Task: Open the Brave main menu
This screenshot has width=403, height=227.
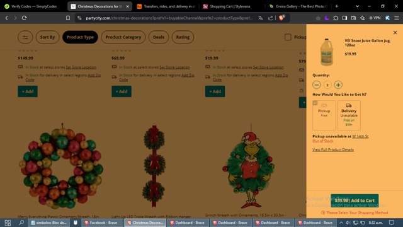Action: click(397, 18)
